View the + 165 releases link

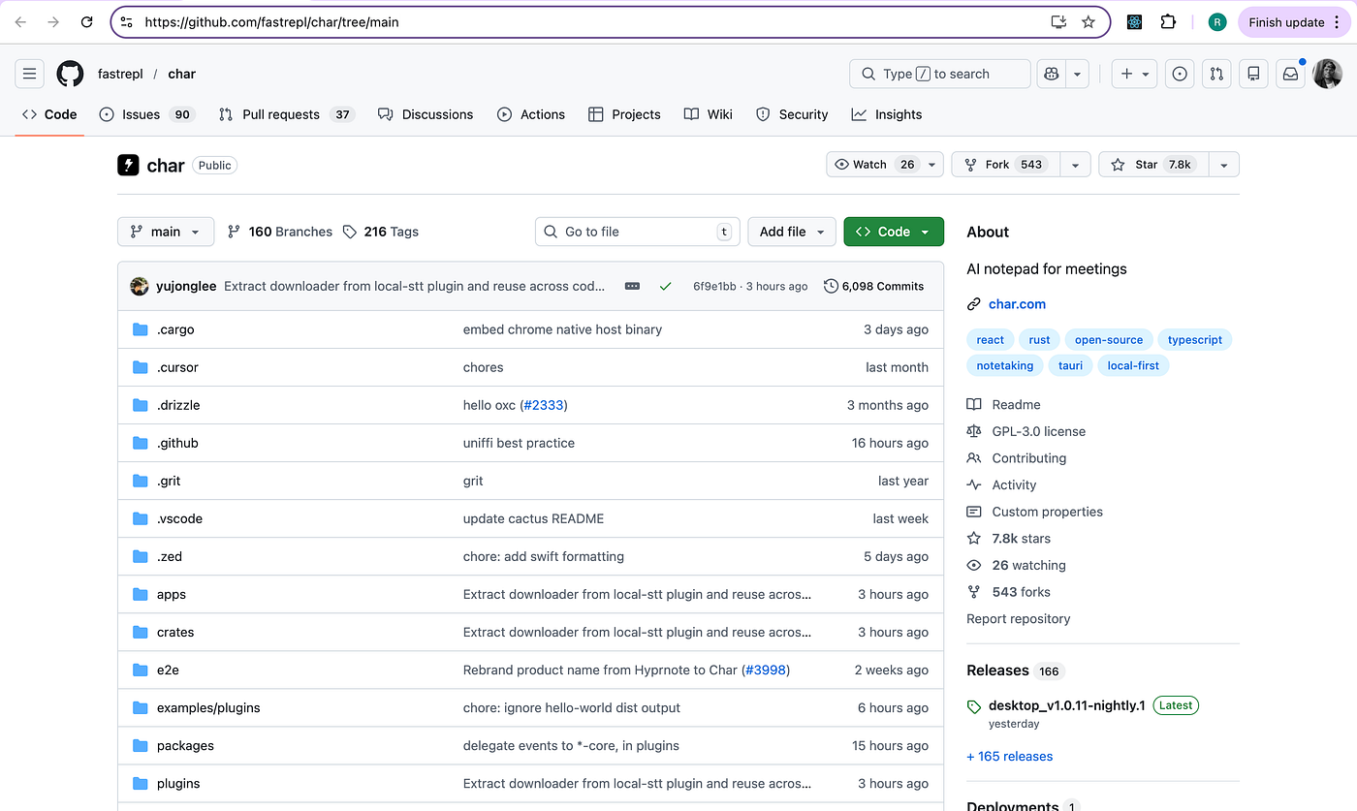tap(1009, 757)
